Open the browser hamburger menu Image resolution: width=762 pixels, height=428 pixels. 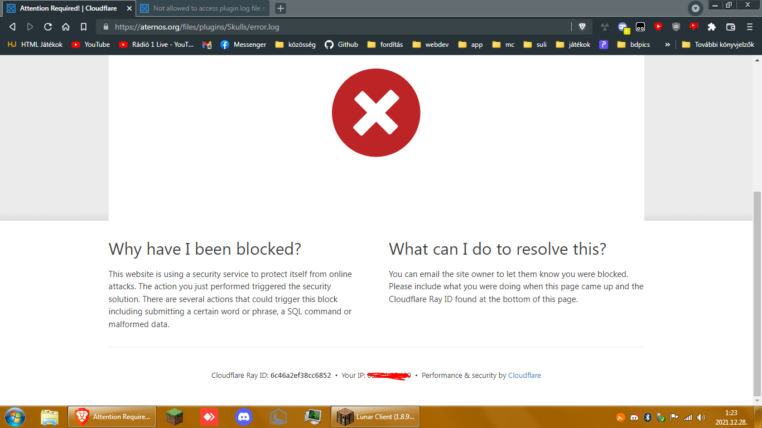click(x=750, y=27)
